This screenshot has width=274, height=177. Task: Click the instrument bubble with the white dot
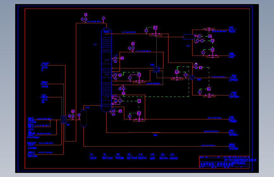pos(196,64)
